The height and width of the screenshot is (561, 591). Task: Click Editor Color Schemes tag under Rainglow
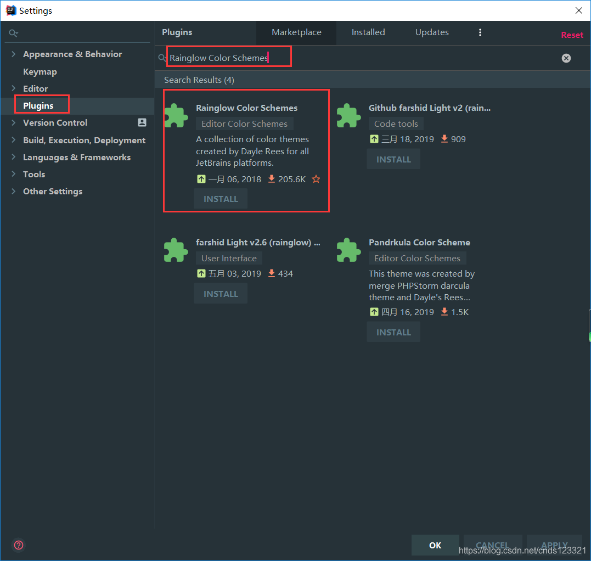click(x=244, y=124)
